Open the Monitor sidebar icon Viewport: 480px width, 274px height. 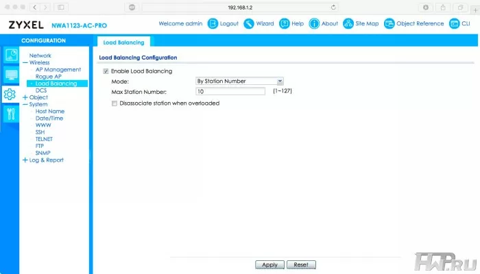12,75
